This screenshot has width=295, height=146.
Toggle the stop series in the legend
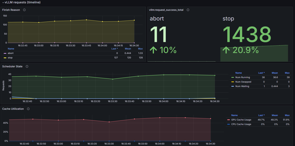10,58
